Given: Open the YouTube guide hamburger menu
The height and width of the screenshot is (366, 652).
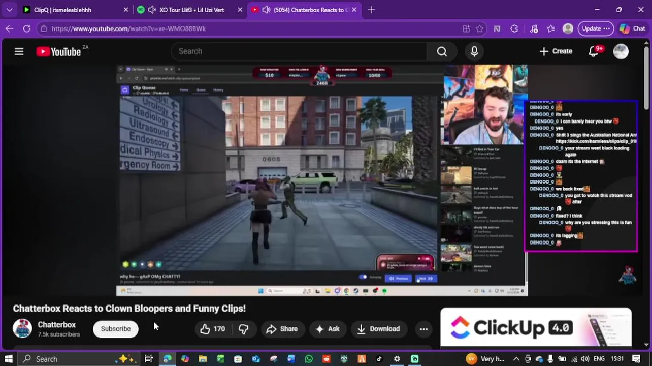Looking at the screenshot, I should pos(19,51).
